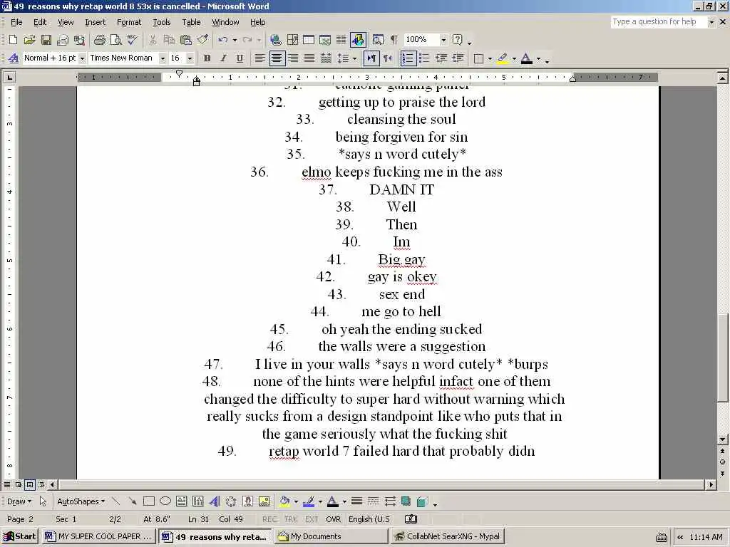Switch to My Documents taskbar window
The height and width of the screenshot is (547, 730).
pyautogui.click(x=331, y=536)
